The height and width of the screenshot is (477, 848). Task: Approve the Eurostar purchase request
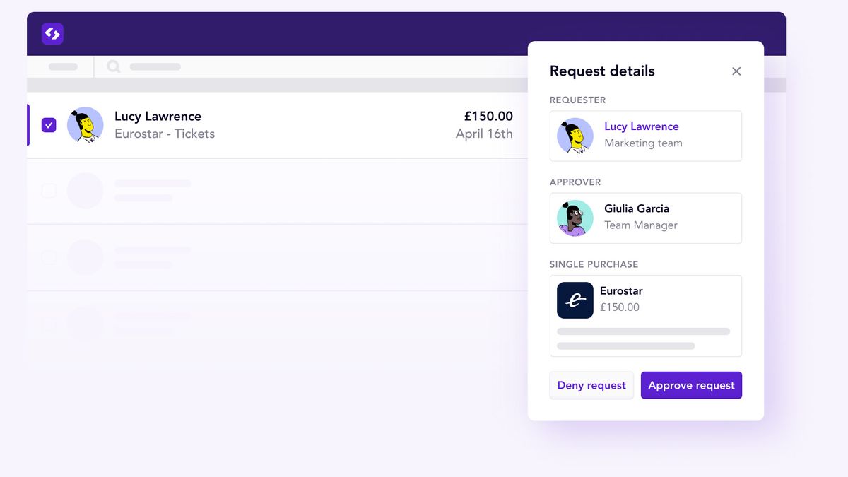pos(691,385)
